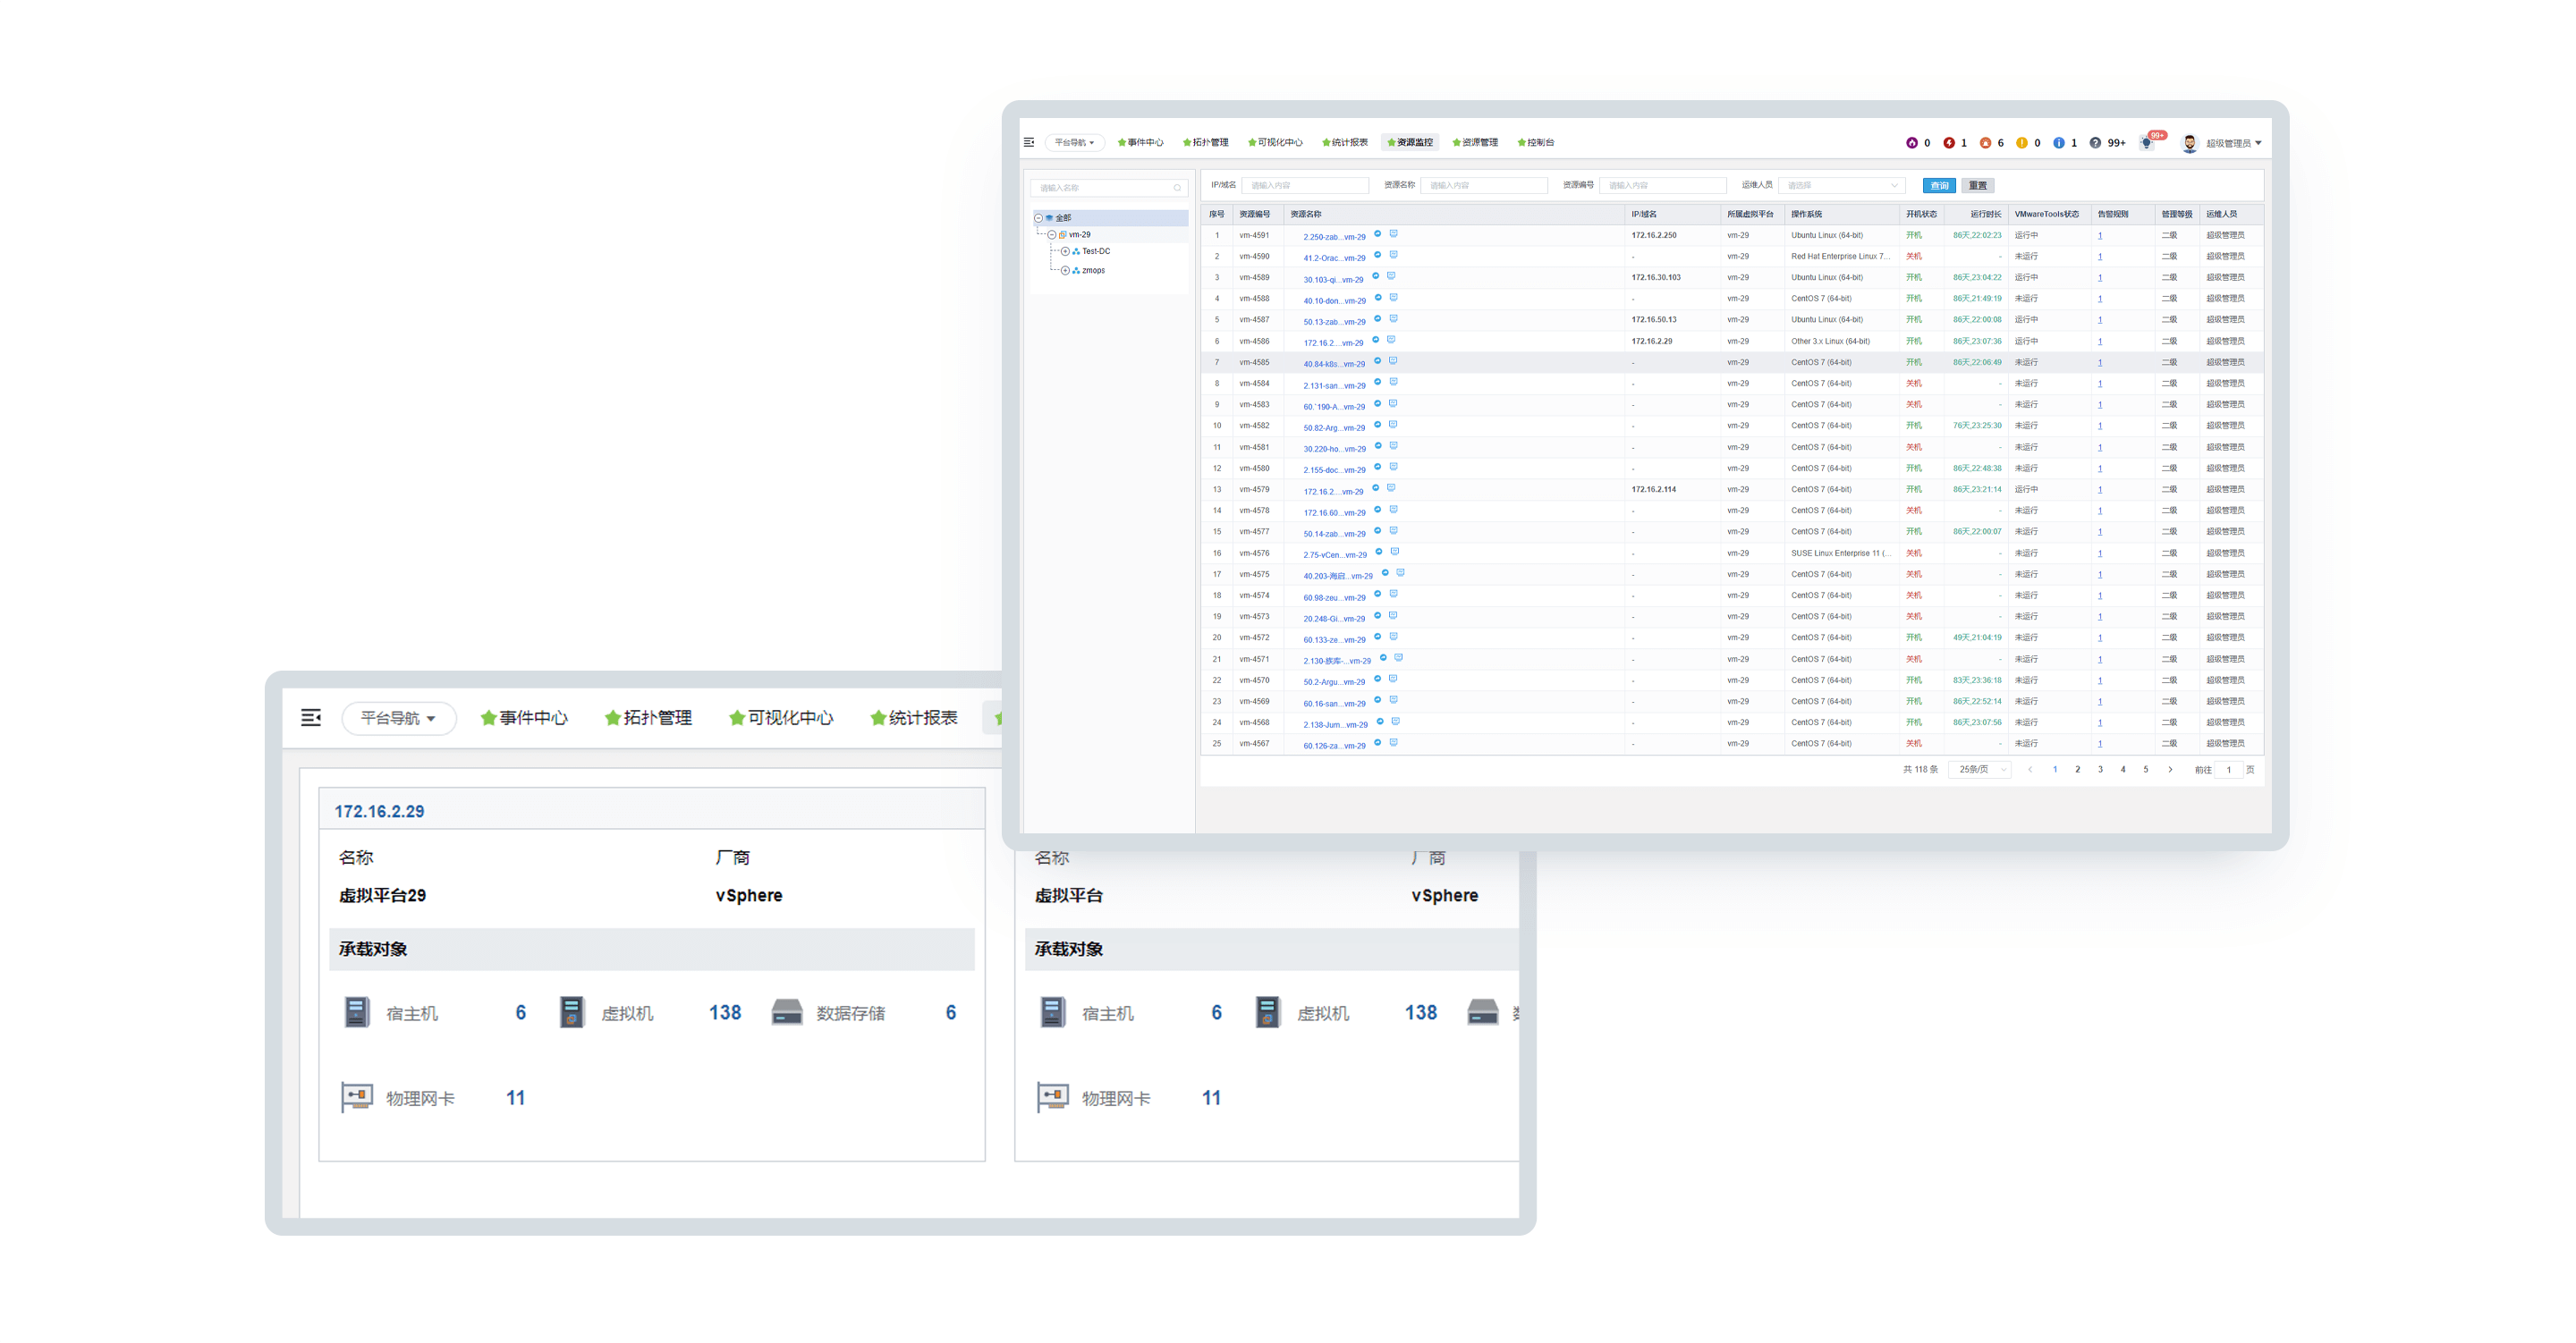
Task: Open the 平台导航 dropdown in the resource monitoring window
Action: pyautogui.click(x=1075, y=142)
